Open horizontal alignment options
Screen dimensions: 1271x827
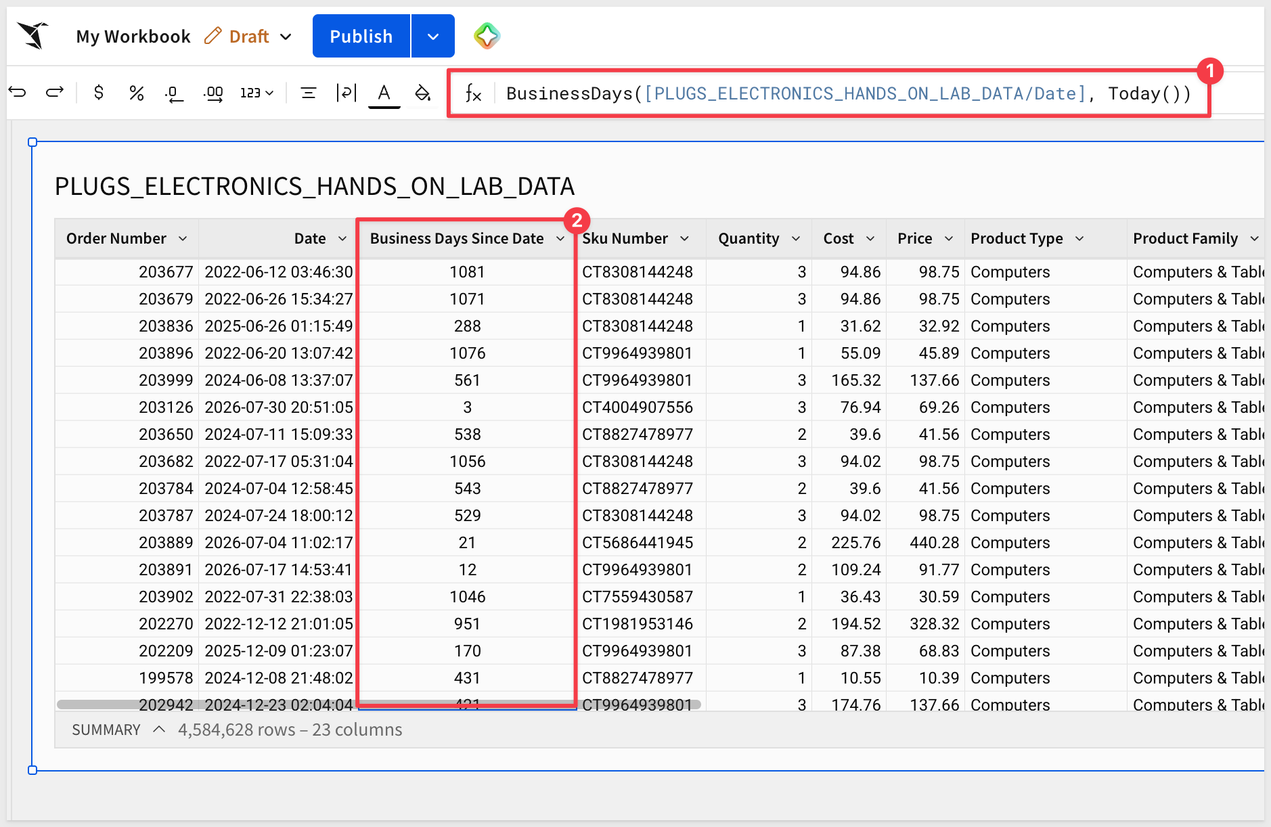click(309, 93)
